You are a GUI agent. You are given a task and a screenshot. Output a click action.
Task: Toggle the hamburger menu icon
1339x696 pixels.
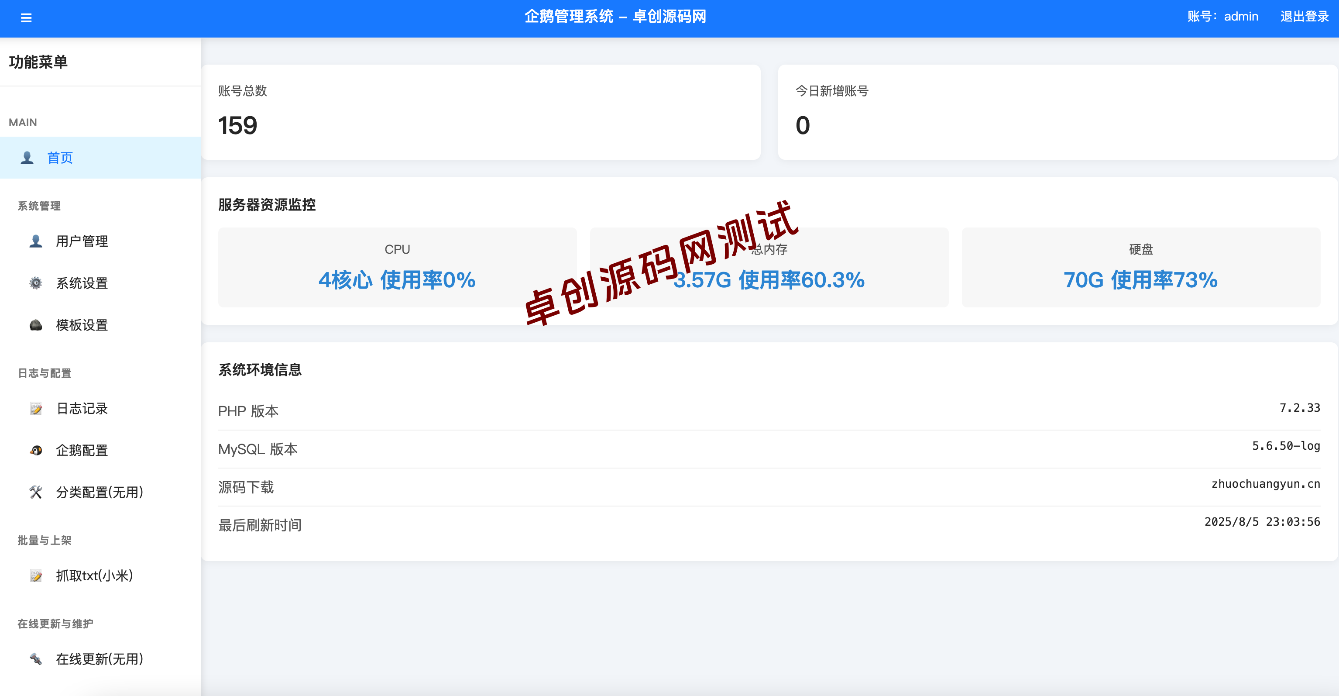(26, 18)
